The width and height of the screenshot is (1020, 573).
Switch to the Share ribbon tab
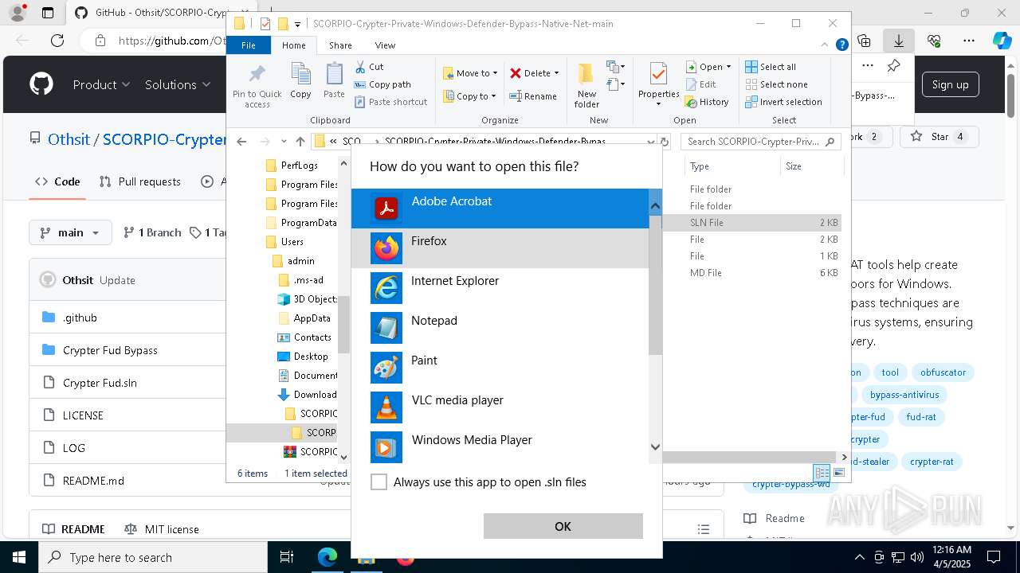(340, 45)
